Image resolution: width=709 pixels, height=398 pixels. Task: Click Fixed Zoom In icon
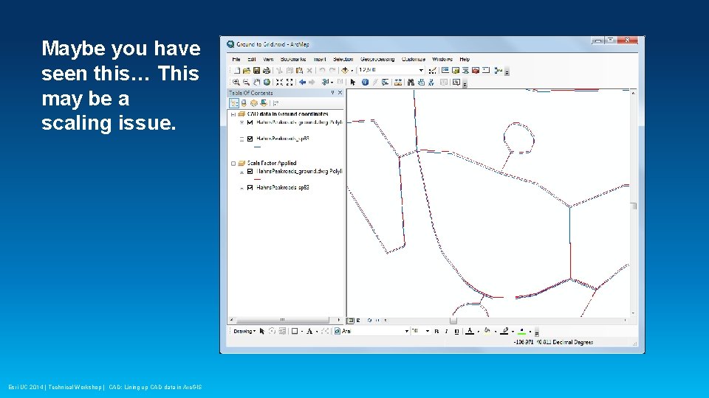point(279,82)
